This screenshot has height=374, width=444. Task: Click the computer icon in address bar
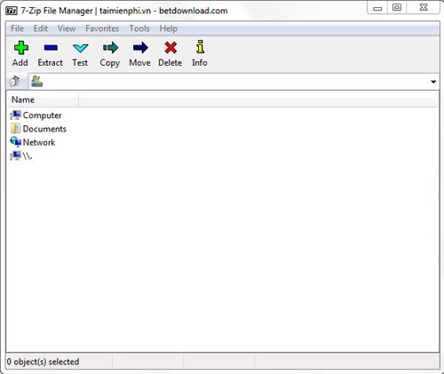click(x=37, y=81)
